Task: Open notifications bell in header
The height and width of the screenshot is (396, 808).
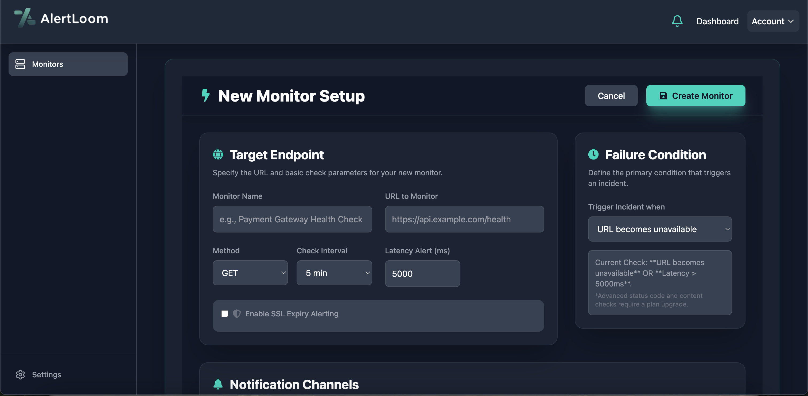Action: click(677, 21)
